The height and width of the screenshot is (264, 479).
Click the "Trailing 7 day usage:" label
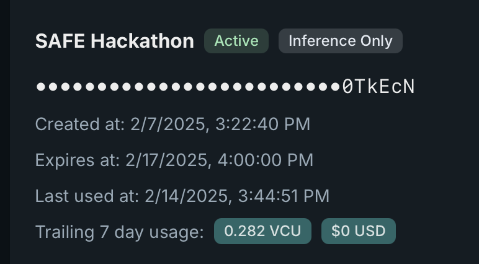coord(119,232)
